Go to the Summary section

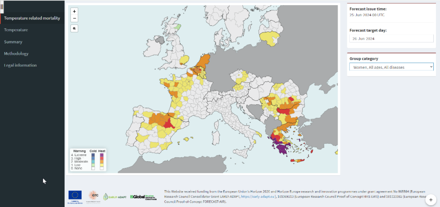pos(13,42)
